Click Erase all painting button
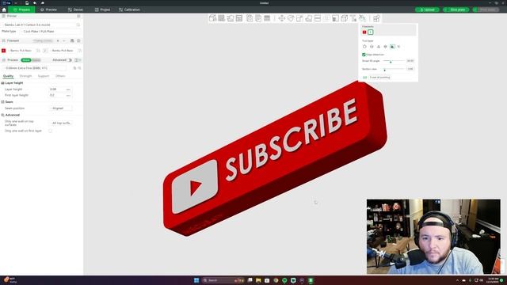The width and height of the screenshot is (507, 285). coord(380,78)
